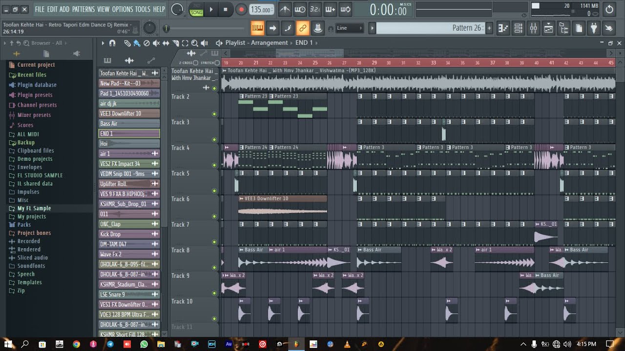Image resolution: width=625 pixels, height=351 pixels.
Task: Open the FILE menu
Action: click(x=40, y=9)
